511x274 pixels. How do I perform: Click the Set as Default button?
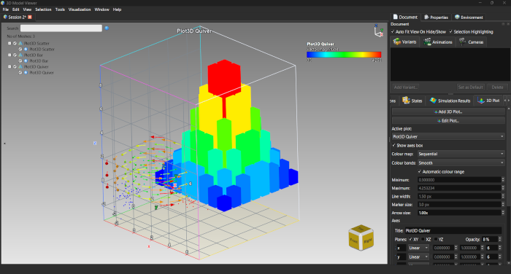click(470, 87)
